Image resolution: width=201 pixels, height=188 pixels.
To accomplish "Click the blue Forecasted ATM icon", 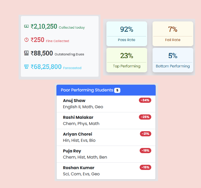I will pyautogui.click(x=26, y=67).
